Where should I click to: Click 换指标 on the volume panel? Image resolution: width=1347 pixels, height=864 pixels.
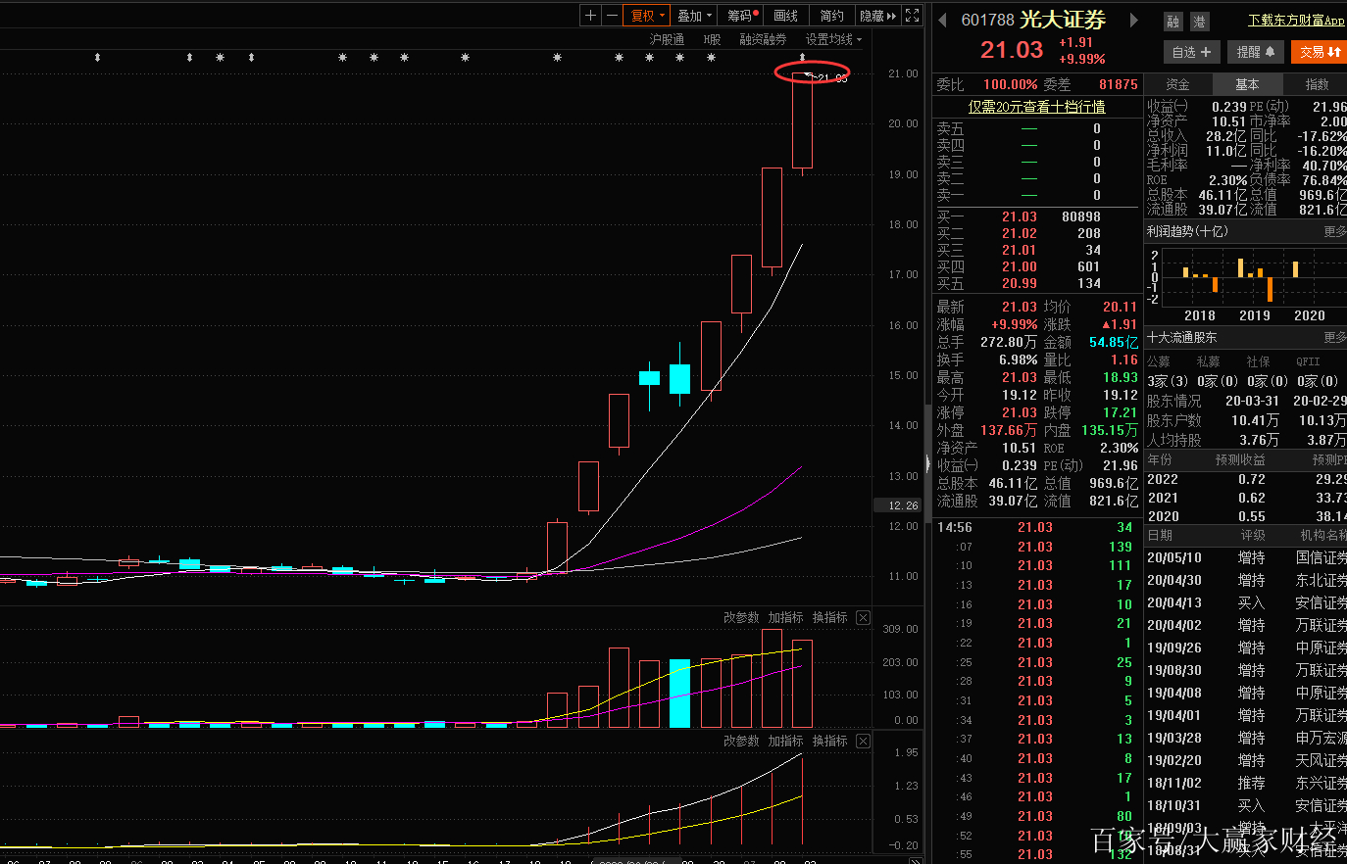pyautogui.click(x=829, y=617)
